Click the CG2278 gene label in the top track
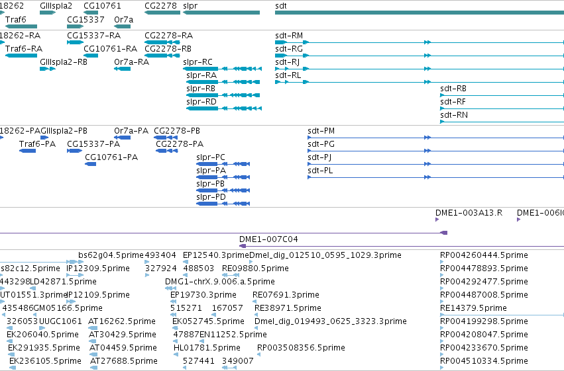The width and height of the screenshot is (564, 371). point(160,6)
